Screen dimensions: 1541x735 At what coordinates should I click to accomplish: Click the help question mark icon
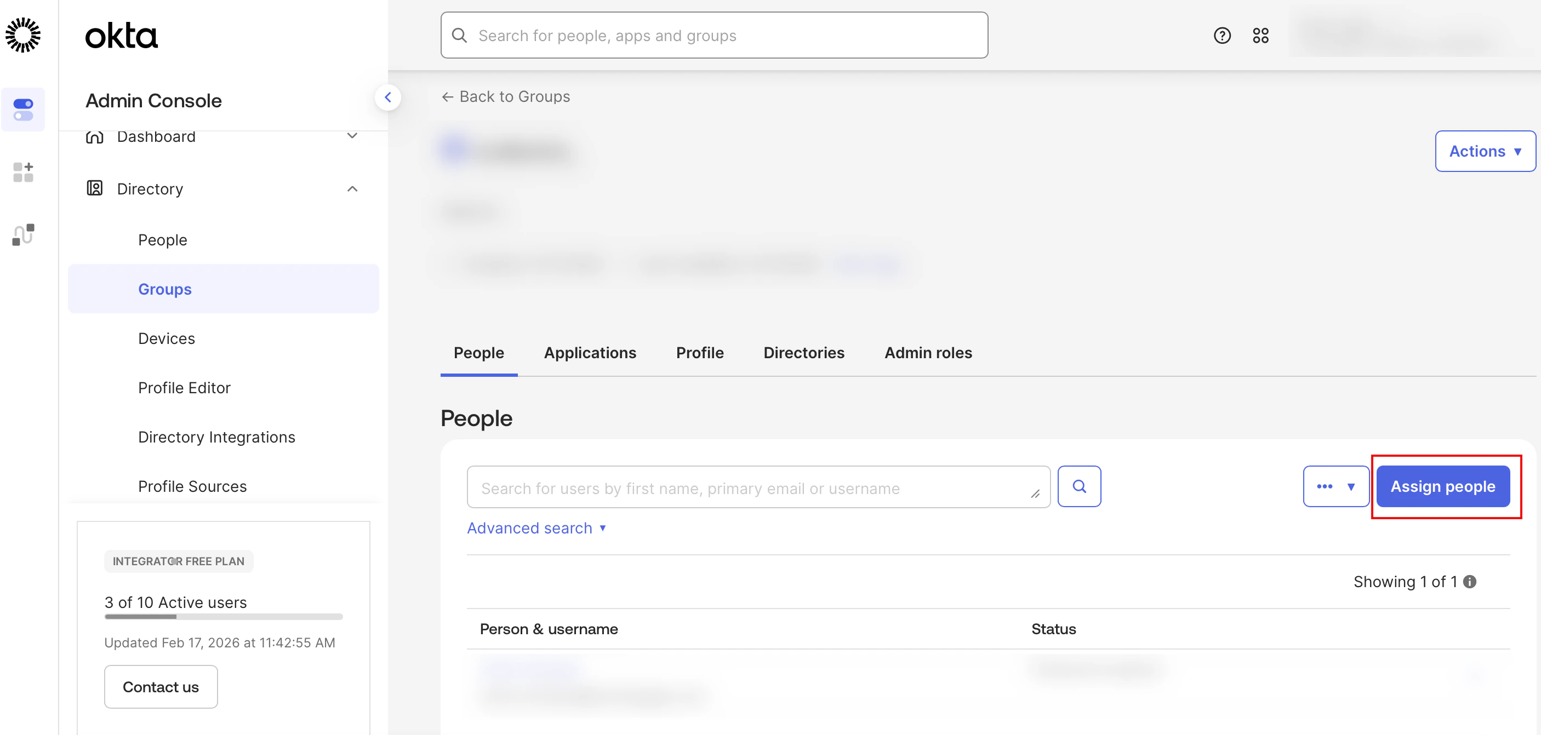click(1222, 35)
